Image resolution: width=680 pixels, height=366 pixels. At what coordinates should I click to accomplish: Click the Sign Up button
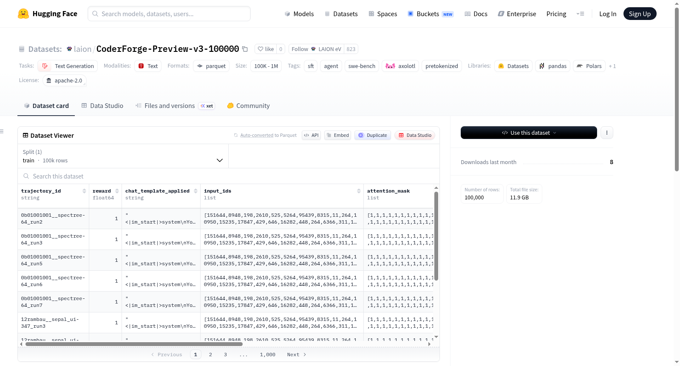pos(640,14)
